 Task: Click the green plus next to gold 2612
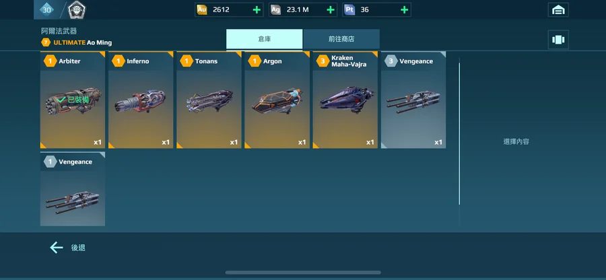[257, 9]
